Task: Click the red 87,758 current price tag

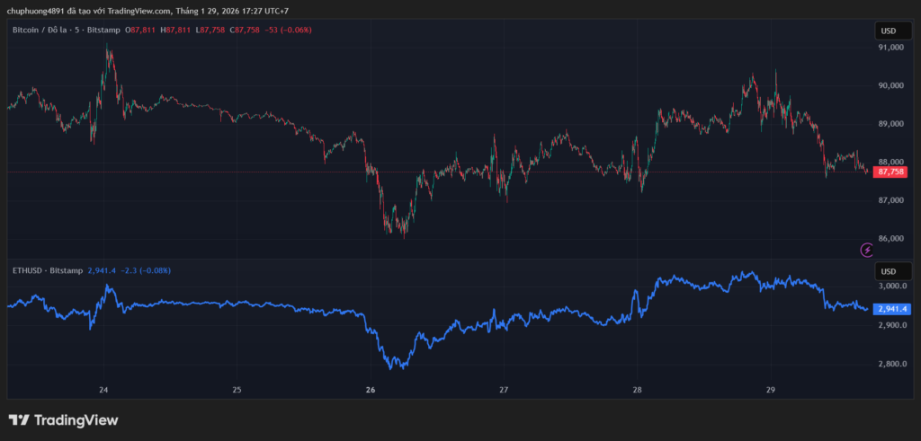Action: [x=890, y=172]
